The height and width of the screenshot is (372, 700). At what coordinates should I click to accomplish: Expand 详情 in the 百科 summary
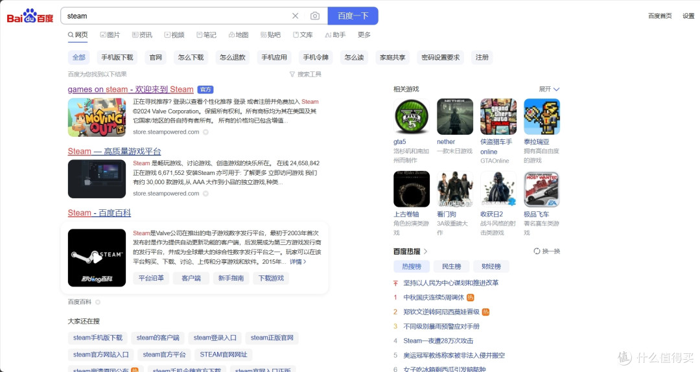[x=297, y=262]
